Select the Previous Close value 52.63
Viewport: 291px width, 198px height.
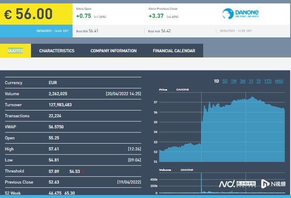54,182
